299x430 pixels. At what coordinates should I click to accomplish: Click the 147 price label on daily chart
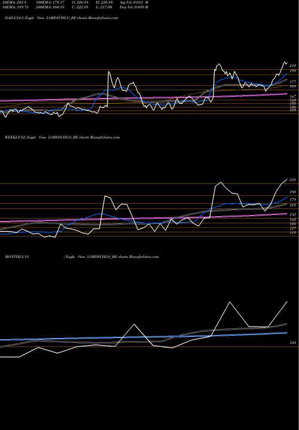point(292,97)
